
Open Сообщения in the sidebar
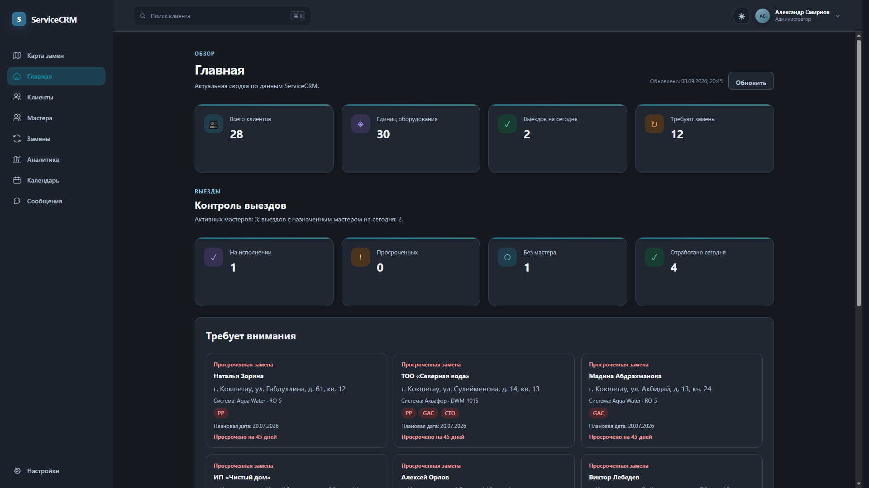56,201
